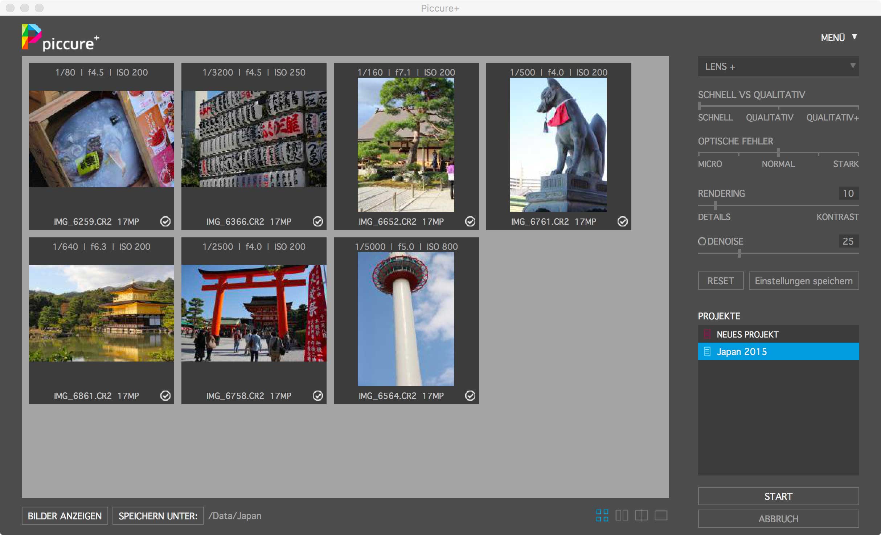The height and width of the screenshot is (535, 881).
Task: Expand the LENS + dropdown
Action: [778, 66]
